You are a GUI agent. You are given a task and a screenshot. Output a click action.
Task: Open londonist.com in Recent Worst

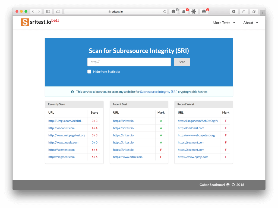191,128
